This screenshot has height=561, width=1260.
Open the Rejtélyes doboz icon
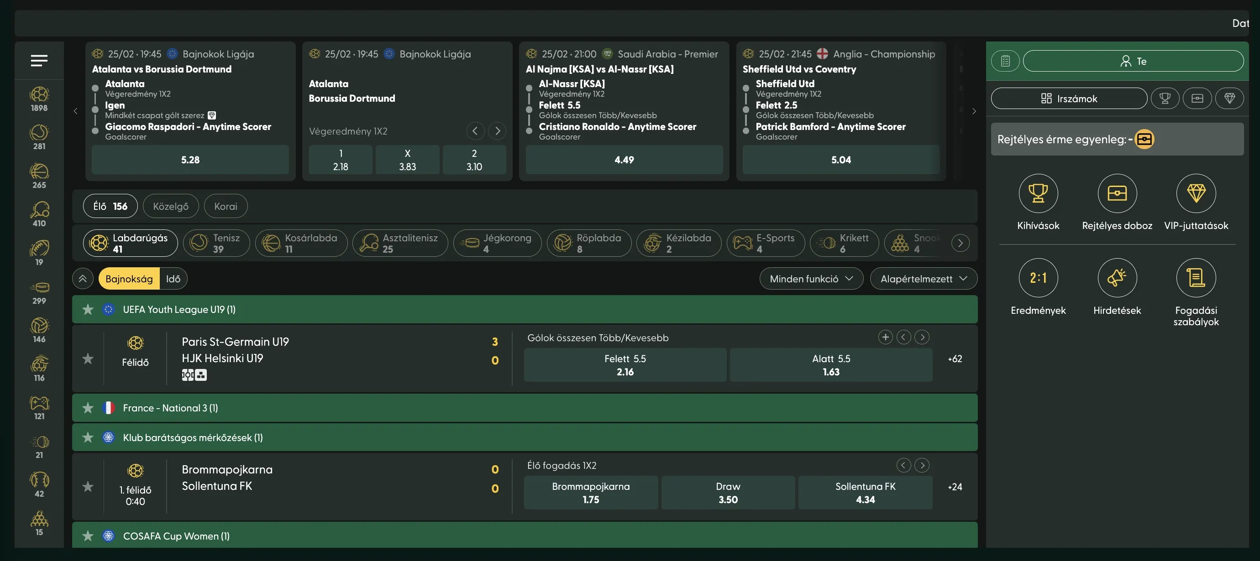[1117, 193]
